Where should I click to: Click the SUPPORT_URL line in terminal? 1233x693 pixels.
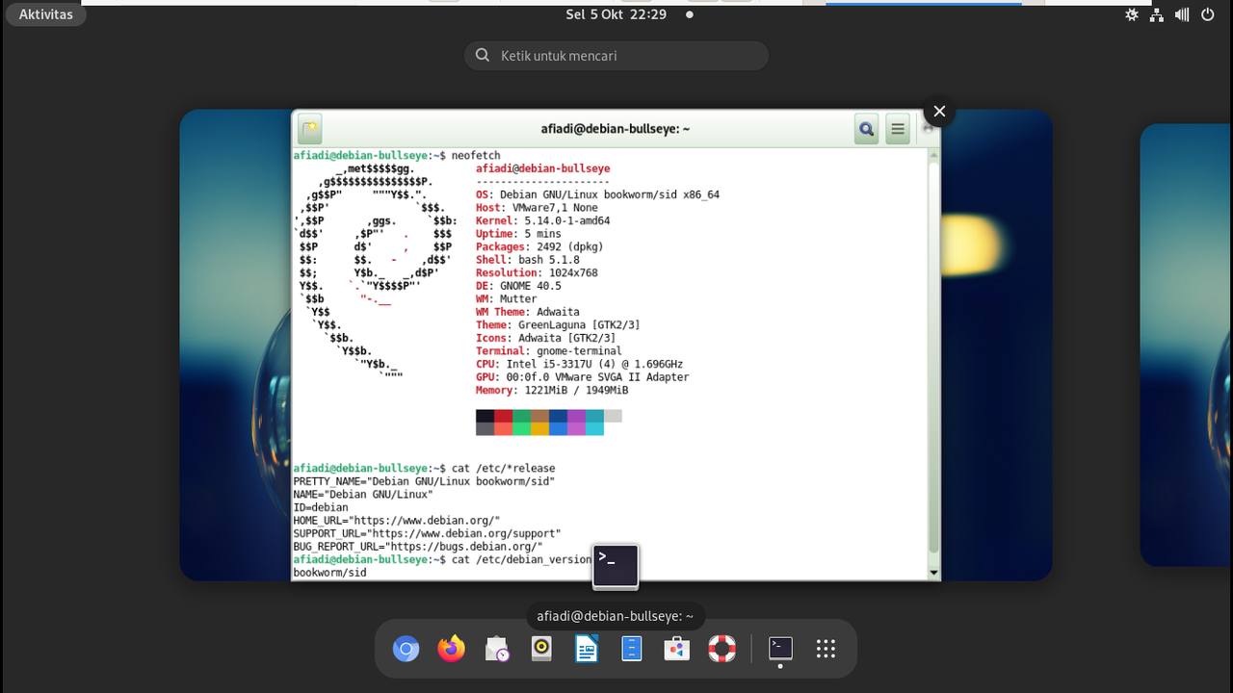pyautogui.click(x=427, y=533)
